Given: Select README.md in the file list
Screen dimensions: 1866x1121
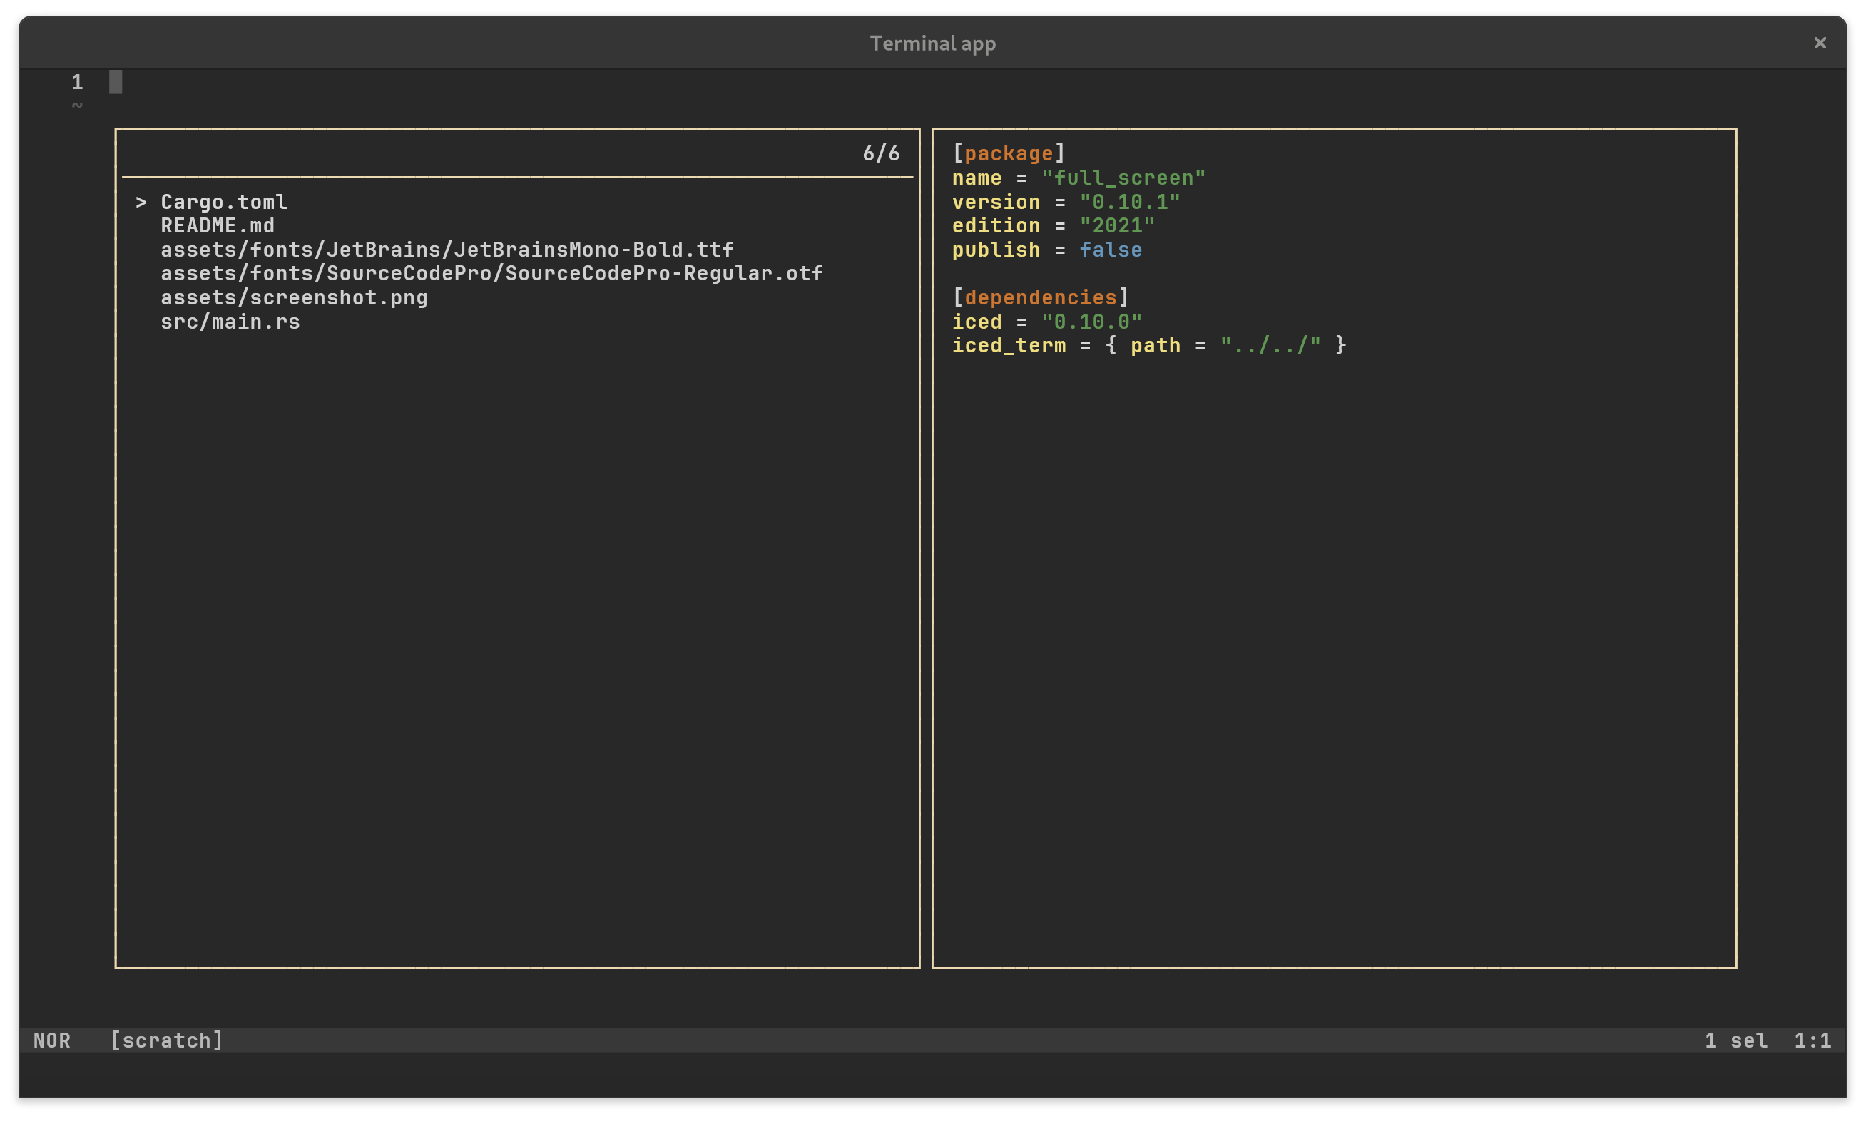Looking at the screenshot, I should (x=218, y=226).
